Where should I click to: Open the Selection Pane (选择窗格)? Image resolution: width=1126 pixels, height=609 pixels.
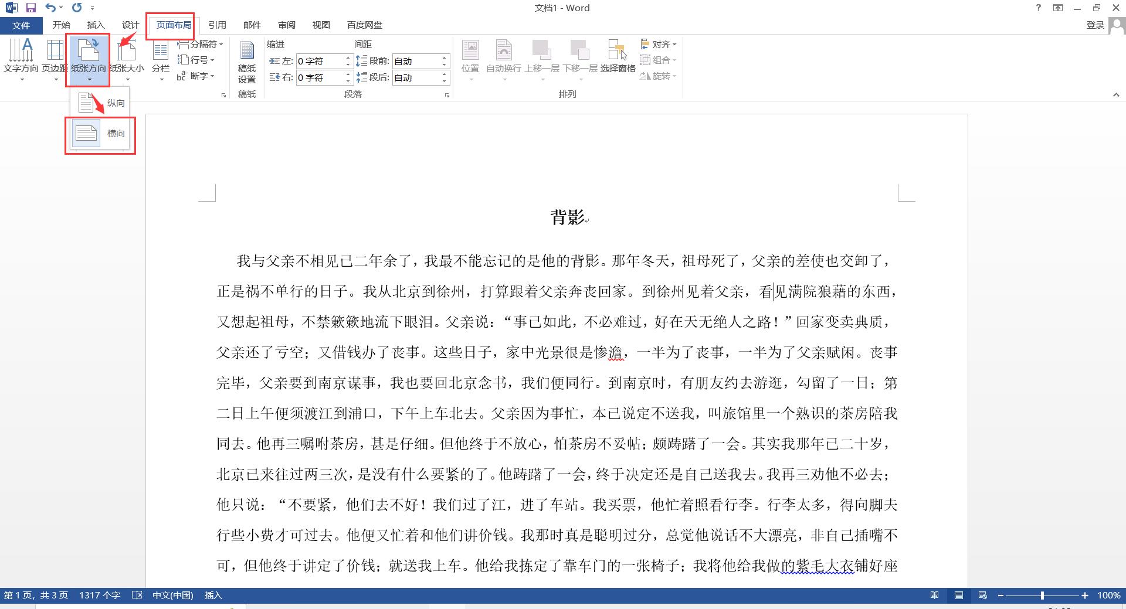(618, 57)
